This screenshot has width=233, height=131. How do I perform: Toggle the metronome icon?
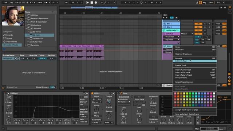(x=46, y=3)
